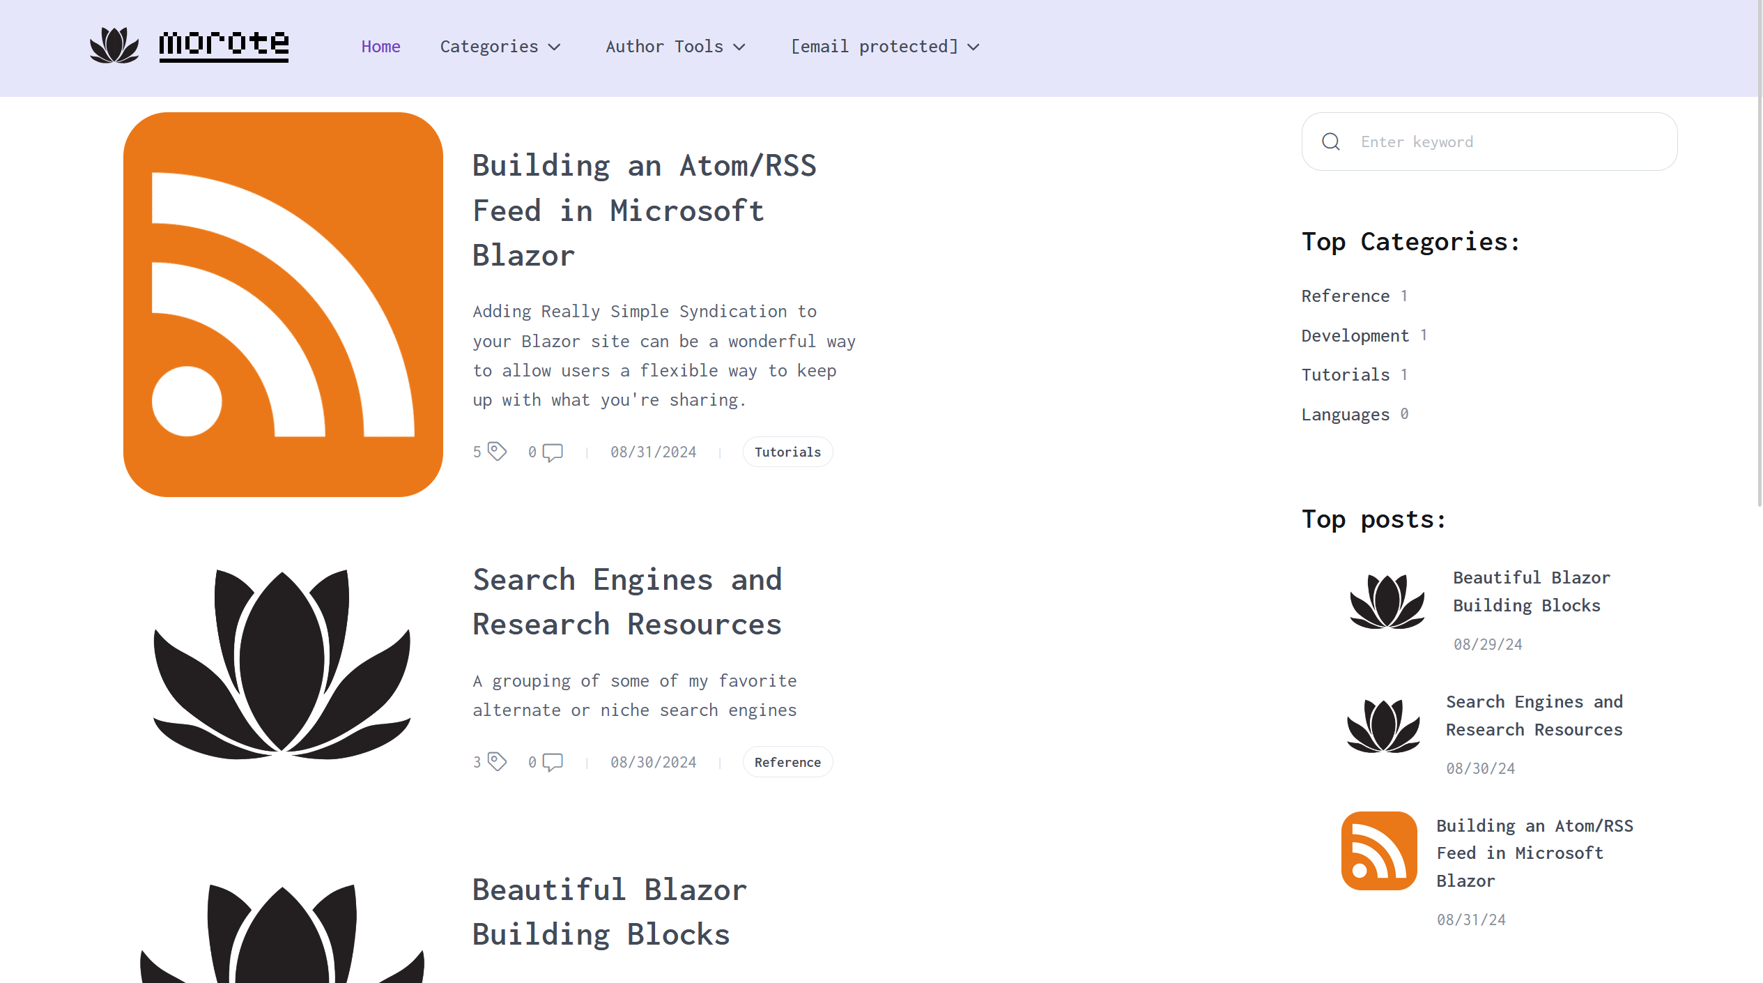Click the 08/31/24 top post date

click(x=1471, y=920)
